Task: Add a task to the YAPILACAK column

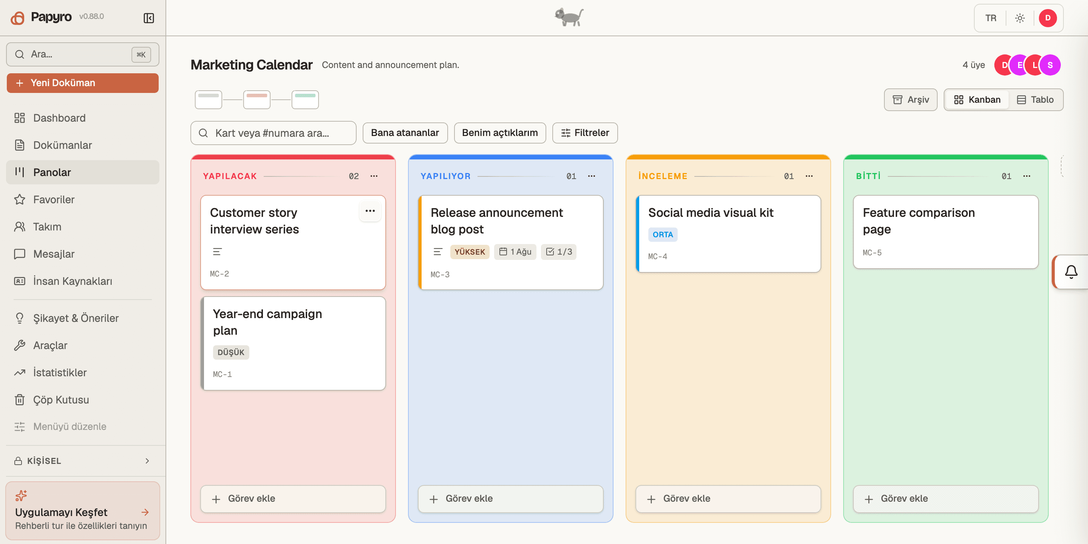Action: tap(293, 499)
